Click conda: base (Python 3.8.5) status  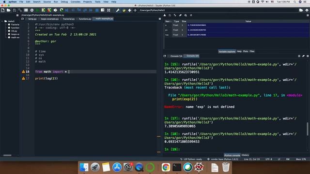tap(223, 159)
